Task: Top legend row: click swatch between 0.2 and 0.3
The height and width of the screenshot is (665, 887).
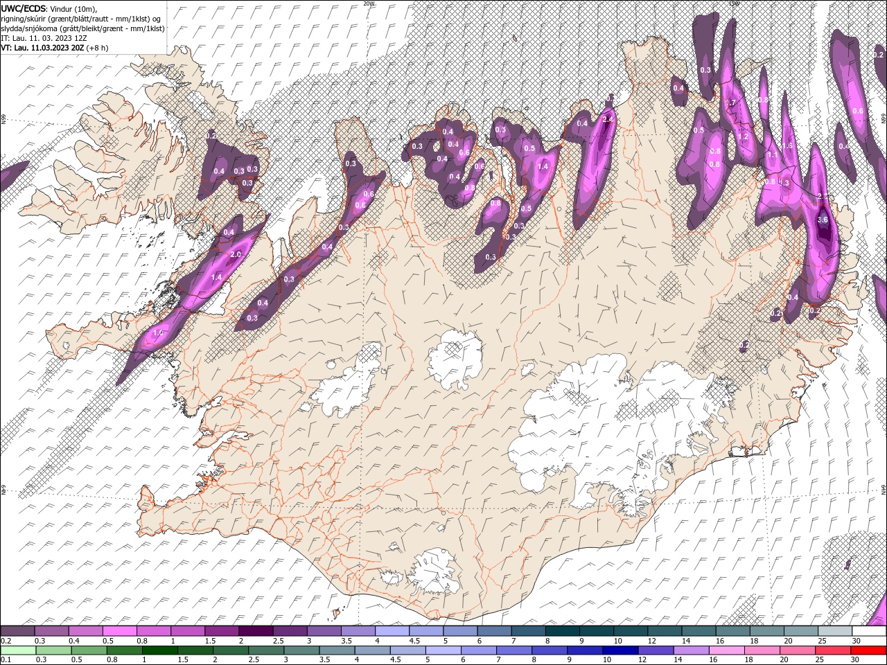Action: tap(17, 630)
